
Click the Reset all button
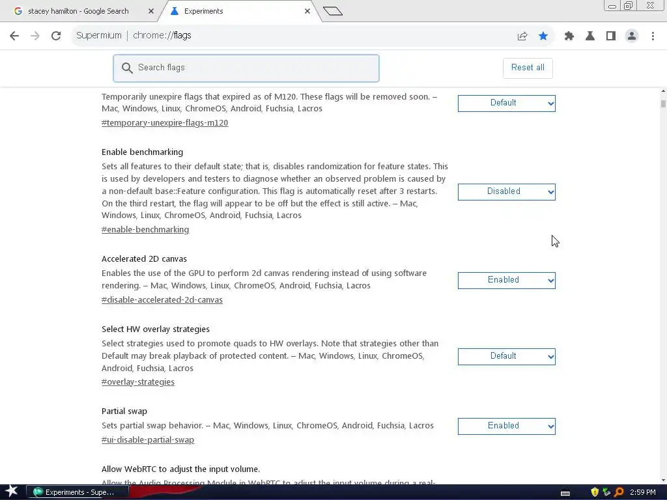coord(528,68)
